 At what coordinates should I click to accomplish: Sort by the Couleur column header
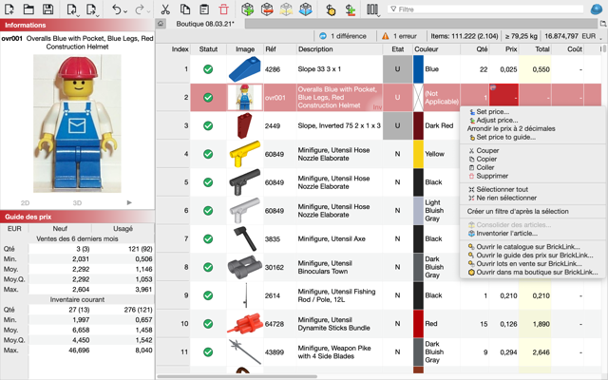pos(436,49)
